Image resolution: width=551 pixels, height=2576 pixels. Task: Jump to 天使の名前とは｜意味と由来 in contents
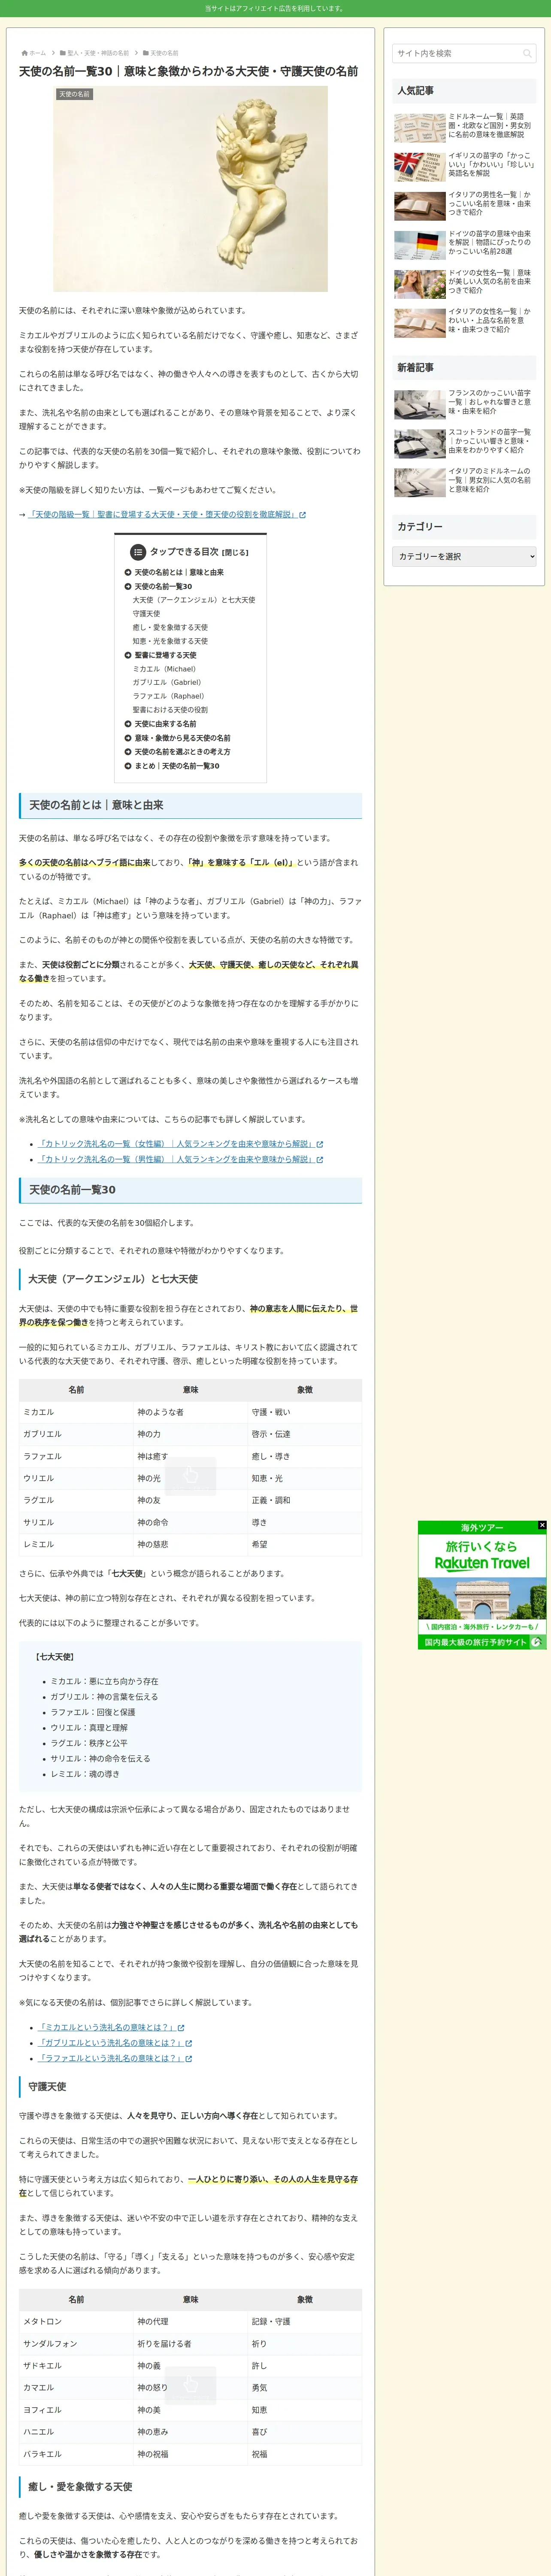pos(179,573)
